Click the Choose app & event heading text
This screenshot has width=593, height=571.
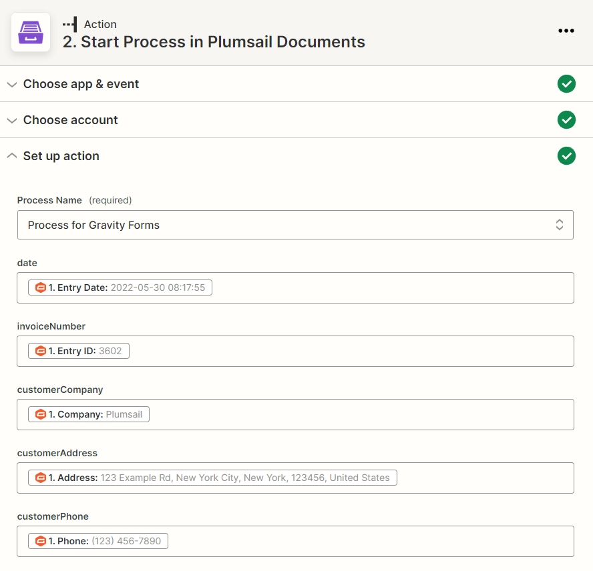[x=81, y=84]
